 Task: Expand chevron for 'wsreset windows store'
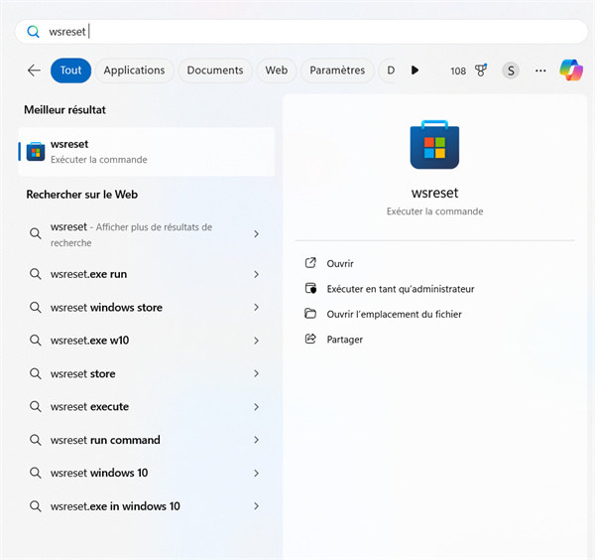click(x=257, y=307)
